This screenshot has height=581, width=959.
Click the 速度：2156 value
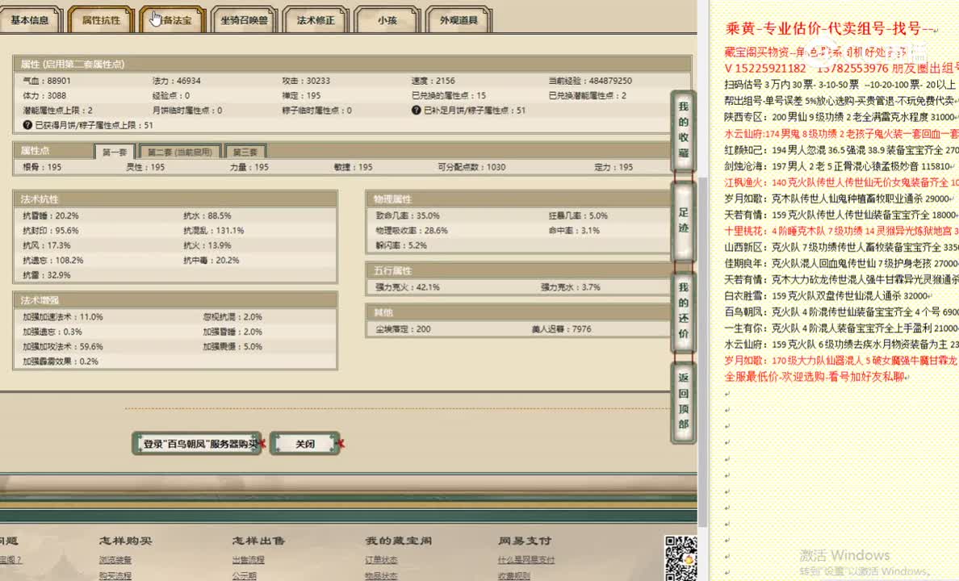click(433, 81)
